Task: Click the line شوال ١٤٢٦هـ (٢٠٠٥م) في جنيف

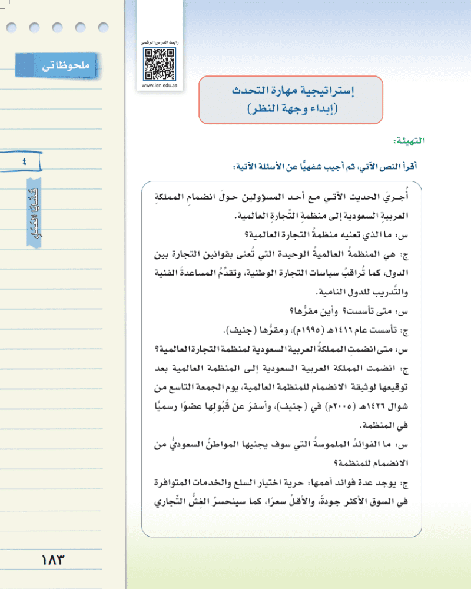Action: 281,406
